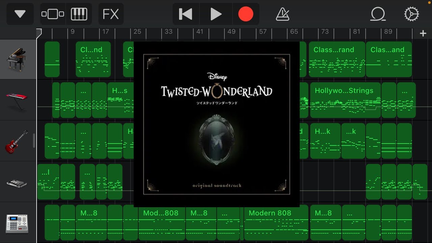Select the 'H...s' strings region
432x243 pixels.
click(120, 100)
